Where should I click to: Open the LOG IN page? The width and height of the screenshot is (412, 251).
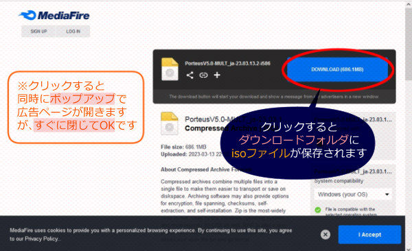73,32
